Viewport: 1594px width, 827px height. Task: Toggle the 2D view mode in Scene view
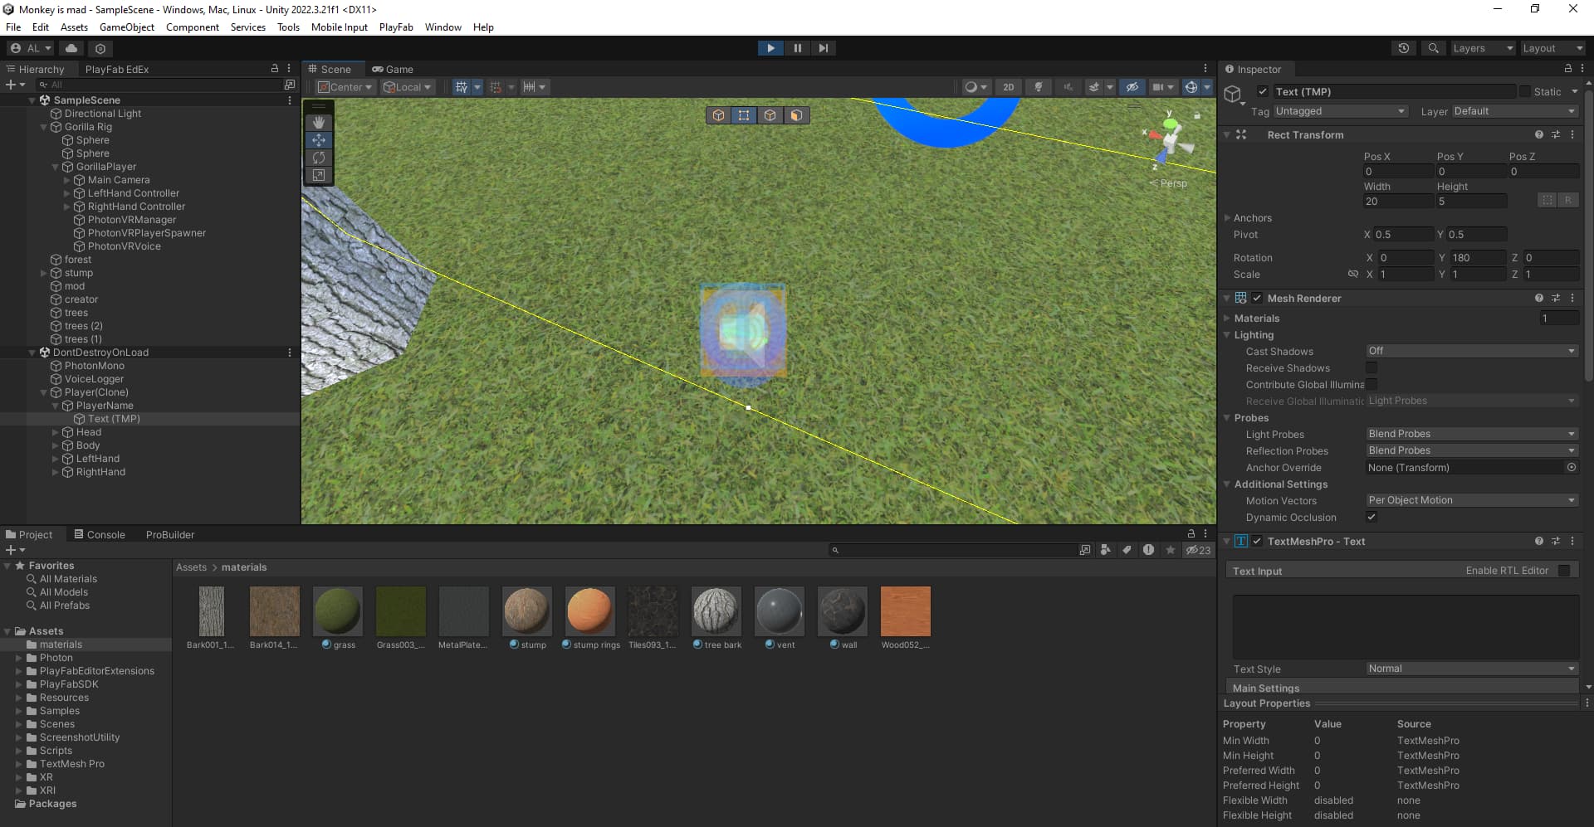click(x=1010, y=86)
